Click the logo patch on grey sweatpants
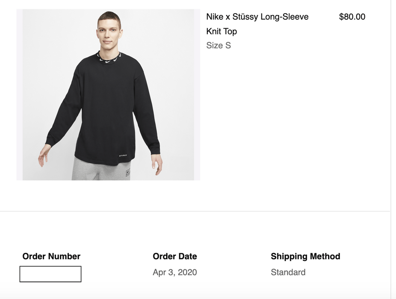 pyautogui.click(x=128, y=173)
